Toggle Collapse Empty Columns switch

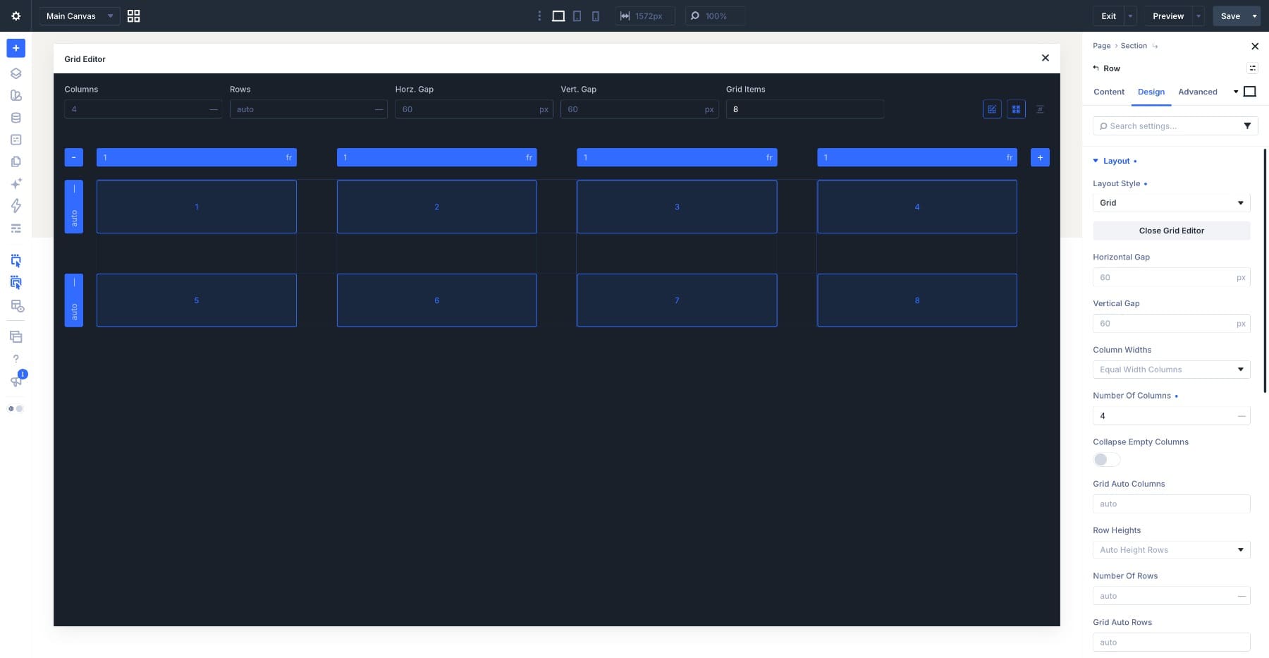[x=1106, y=459]
